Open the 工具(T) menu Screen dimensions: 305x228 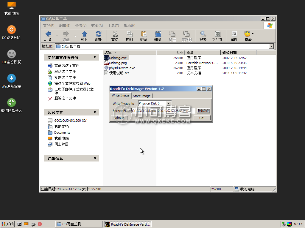113,26
